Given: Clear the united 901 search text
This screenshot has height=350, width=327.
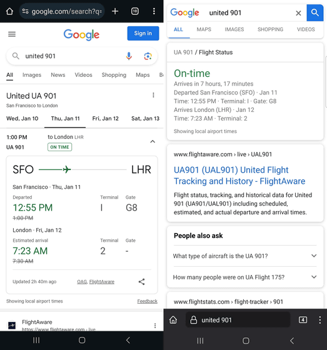Looking at the screenshot, I should [298, 13].
